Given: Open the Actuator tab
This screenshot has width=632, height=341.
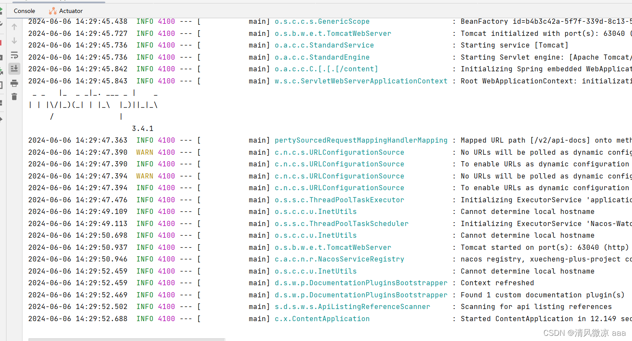Looking at the screenshot, I should [x=66, y=11].
